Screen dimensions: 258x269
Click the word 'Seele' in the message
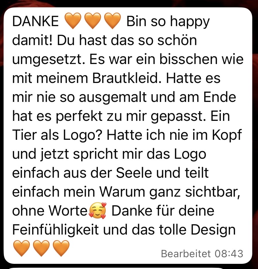tap(134, 173)
